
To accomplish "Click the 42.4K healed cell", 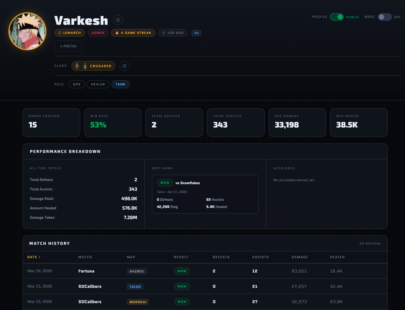I will [x=336, y=287].
